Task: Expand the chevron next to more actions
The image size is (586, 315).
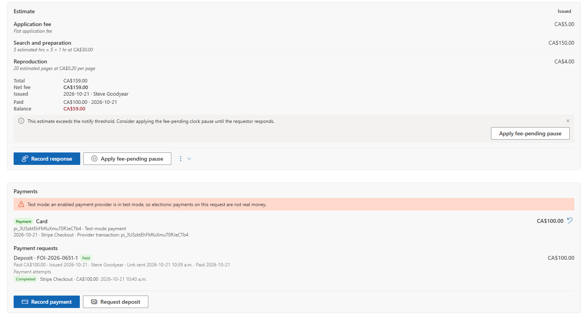Action: (x=189, y=159)
